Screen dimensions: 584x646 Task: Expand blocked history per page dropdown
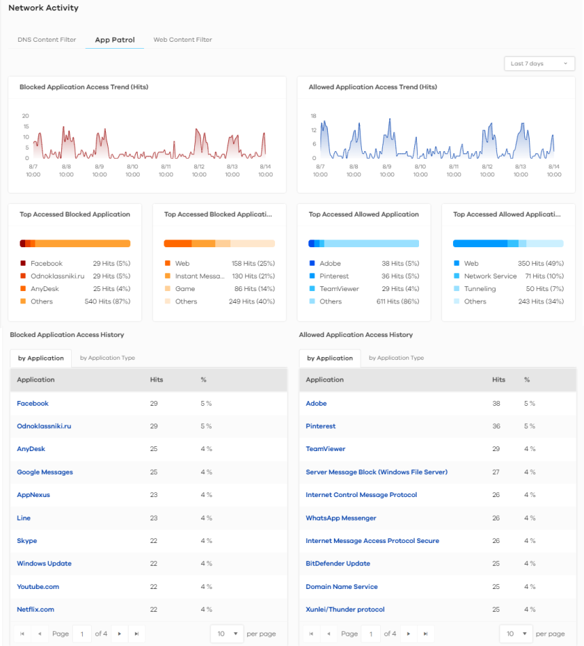click(226, 633)
